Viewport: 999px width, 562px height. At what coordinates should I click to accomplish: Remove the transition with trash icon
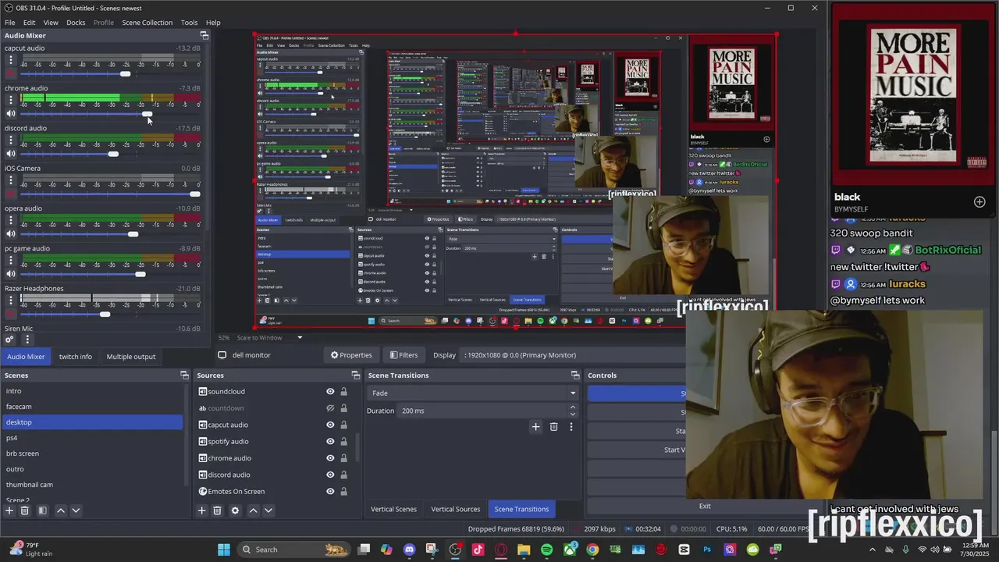click(553, 427)
